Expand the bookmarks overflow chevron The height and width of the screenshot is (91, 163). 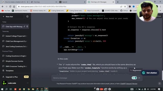pos(160,11)
